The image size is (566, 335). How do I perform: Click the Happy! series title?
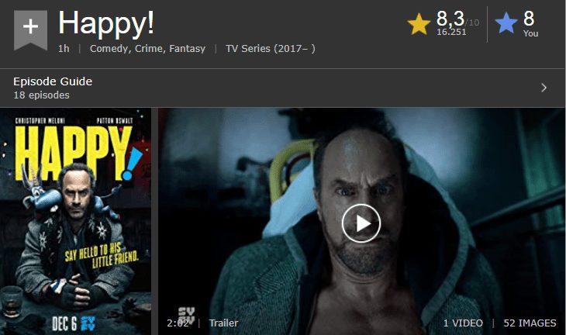(106, 23)
